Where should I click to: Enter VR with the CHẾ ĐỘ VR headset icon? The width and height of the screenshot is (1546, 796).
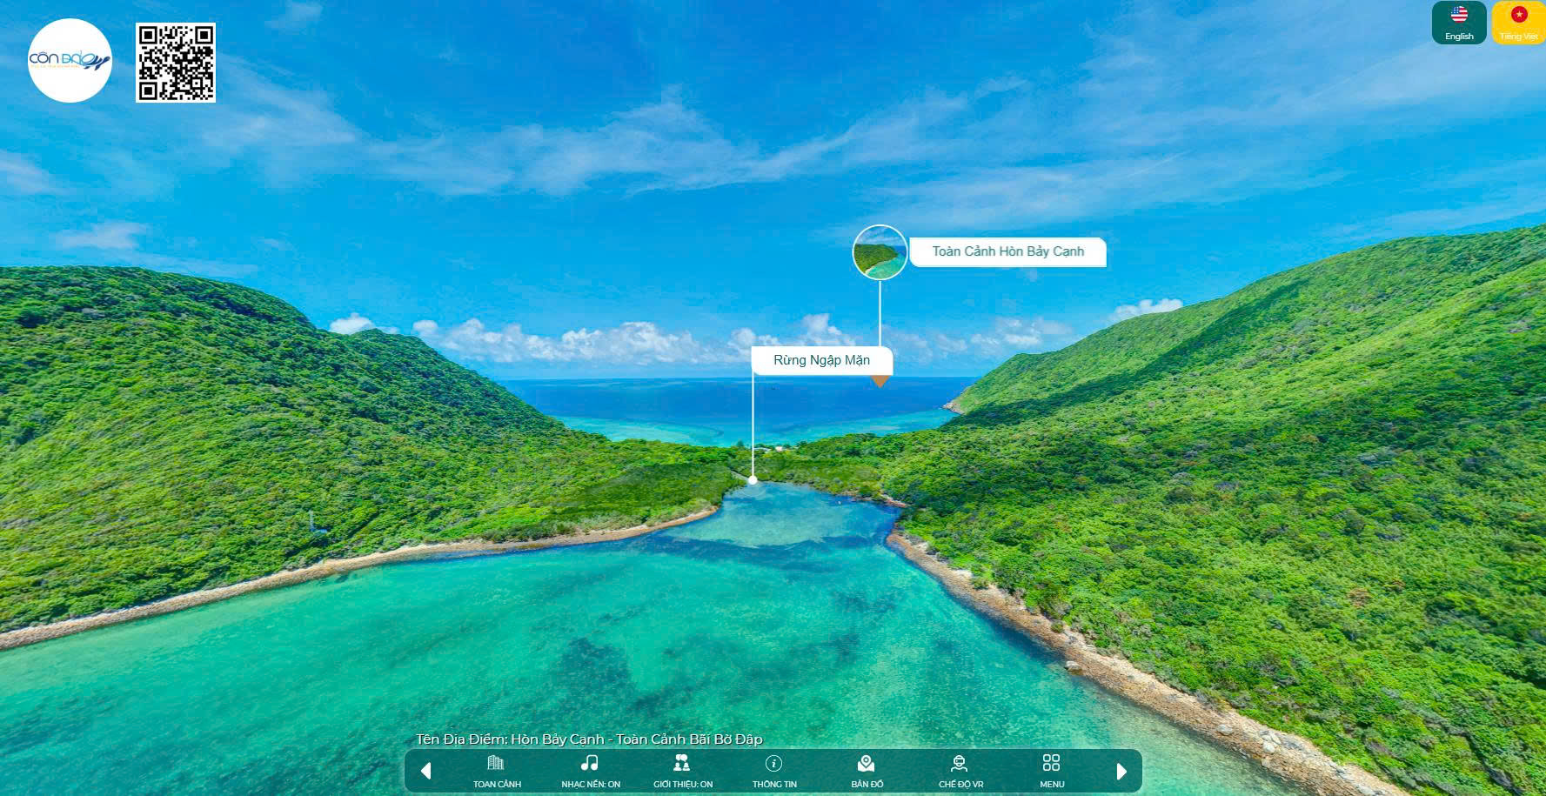pos(958,764)
